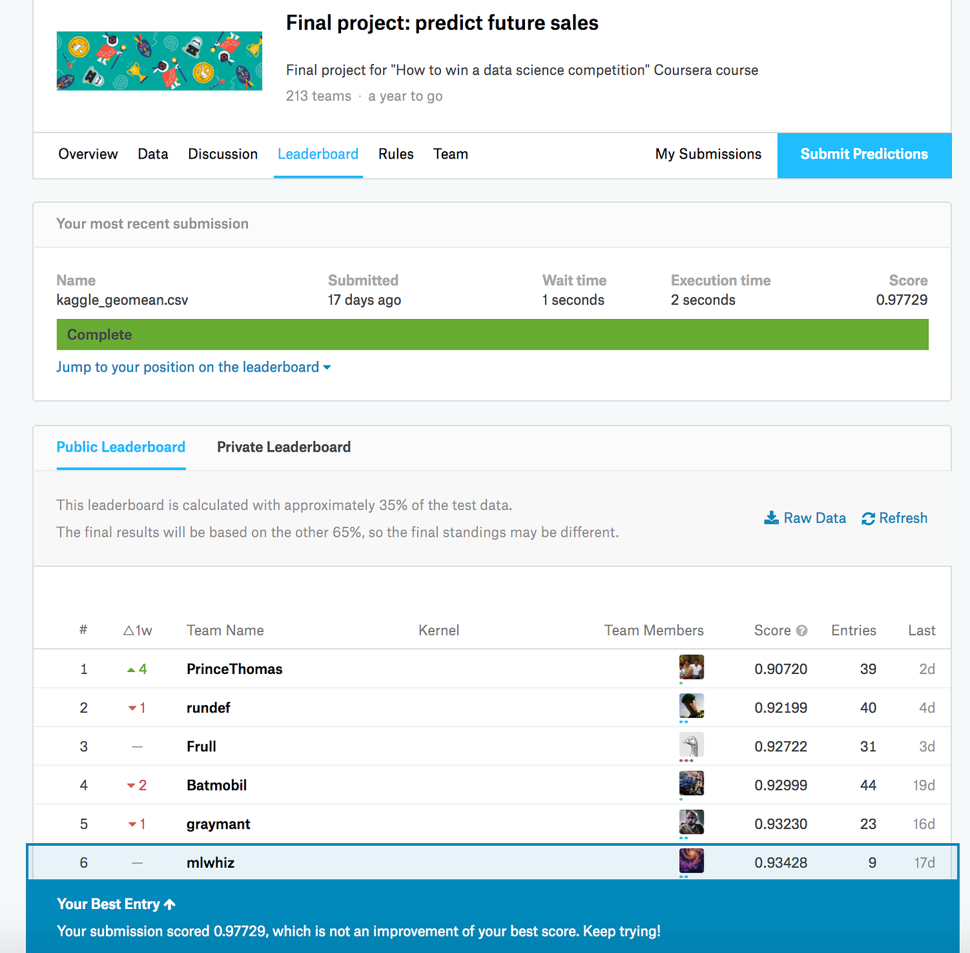Open the Overview tab
The width and height of the screenshot is (970, 953).
pos(88,155)
